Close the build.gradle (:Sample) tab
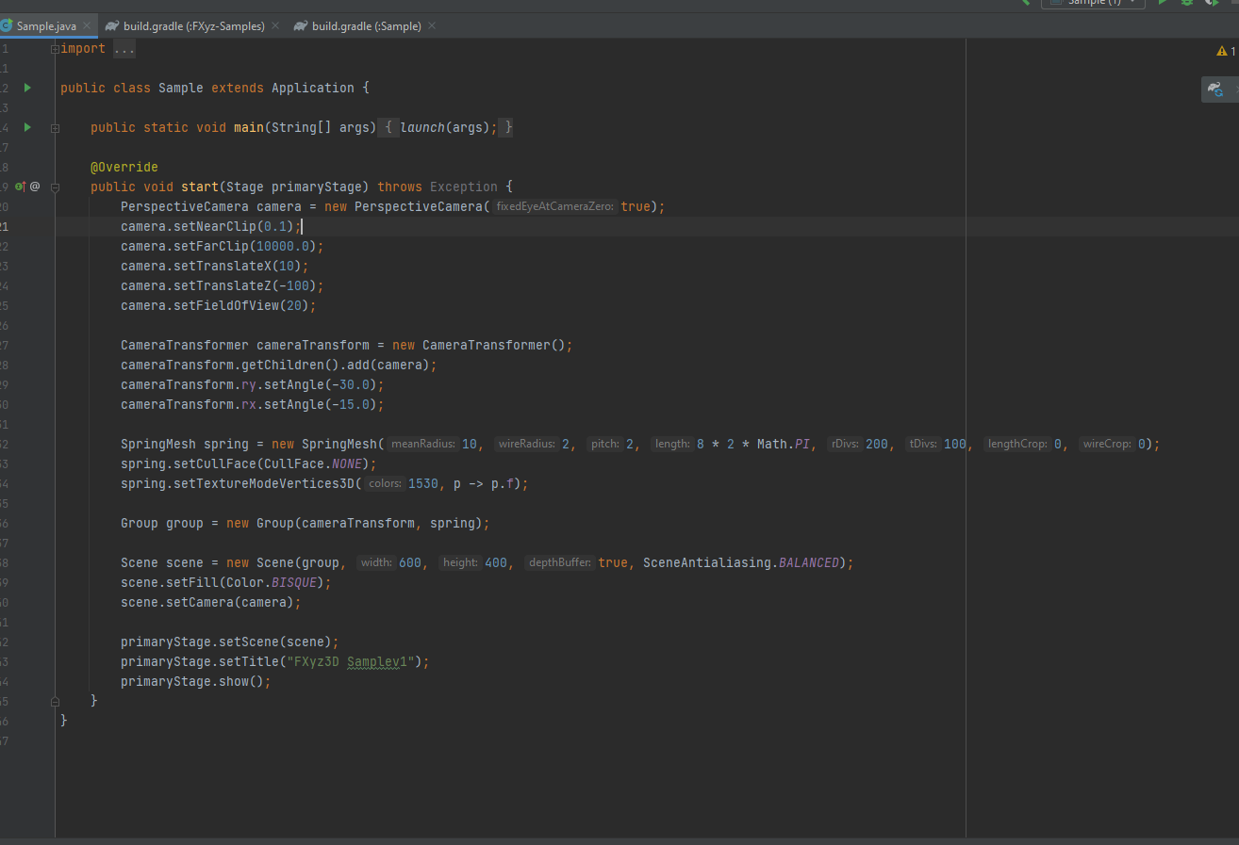 [x=432, y=26]
